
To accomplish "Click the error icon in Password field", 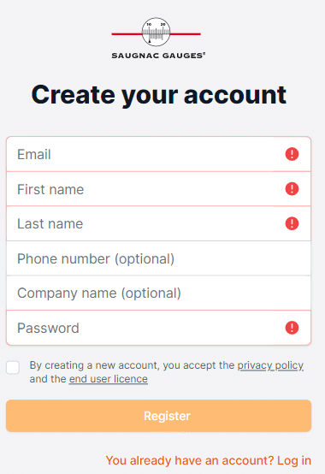I will click(x=292, y=328).
